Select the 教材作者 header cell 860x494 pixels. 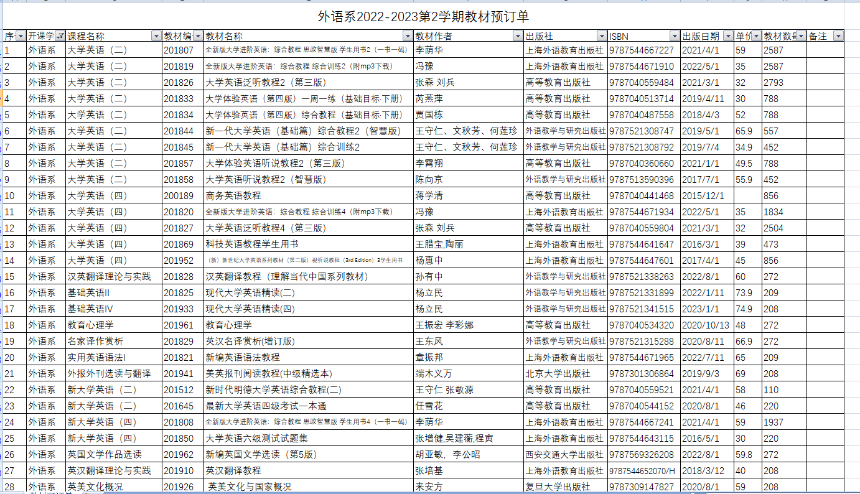(x=469, y=36)
